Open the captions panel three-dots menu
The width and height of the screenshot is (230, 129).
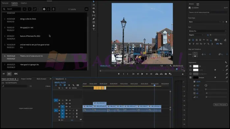87,9
